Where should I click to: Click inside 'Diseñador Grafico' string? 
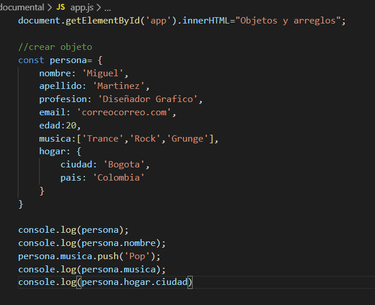[x=147, y=99]
